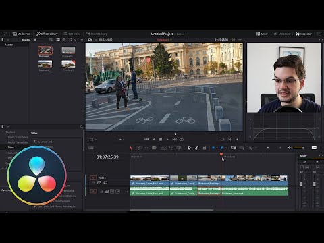Open the Timeline 1 name dropdown above the viewer
This screenshot has height=243, width=324.
(164, 40)
